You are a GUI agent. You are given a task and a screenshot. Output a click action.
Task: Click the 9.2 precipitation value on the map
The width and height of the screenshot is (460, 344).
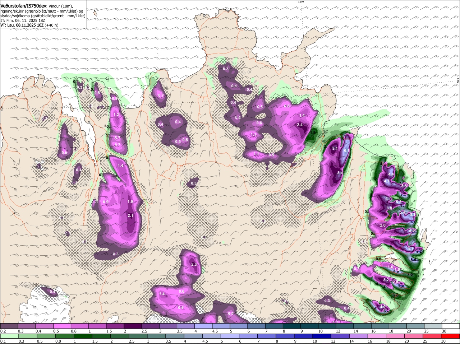419,251
